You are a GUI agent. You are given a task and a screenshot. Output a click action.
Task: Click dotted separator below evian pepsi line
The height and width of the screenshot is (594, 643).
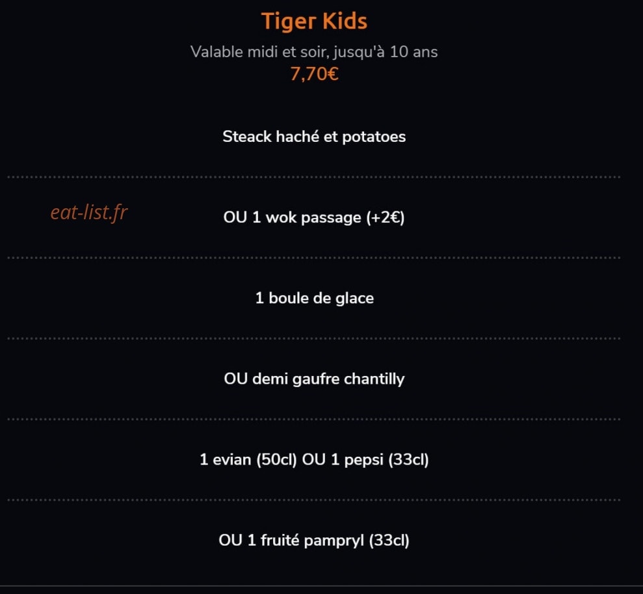314,500
